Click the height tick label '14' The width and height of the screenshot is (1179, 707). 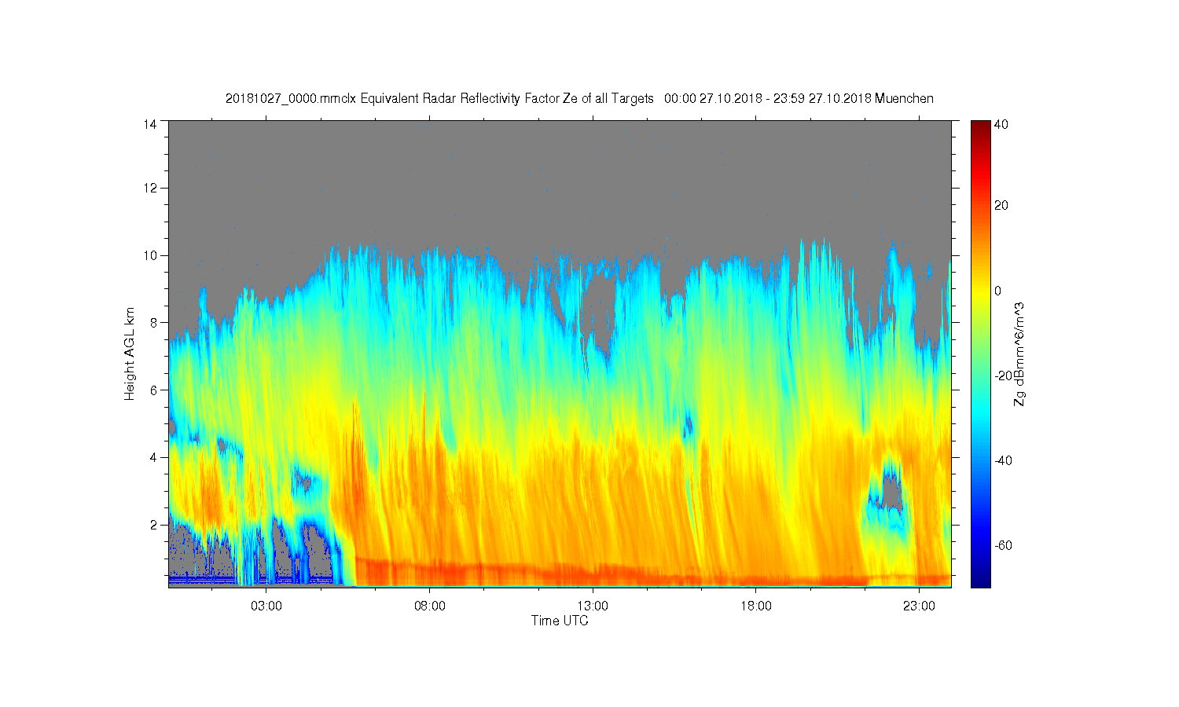[149, 123]
